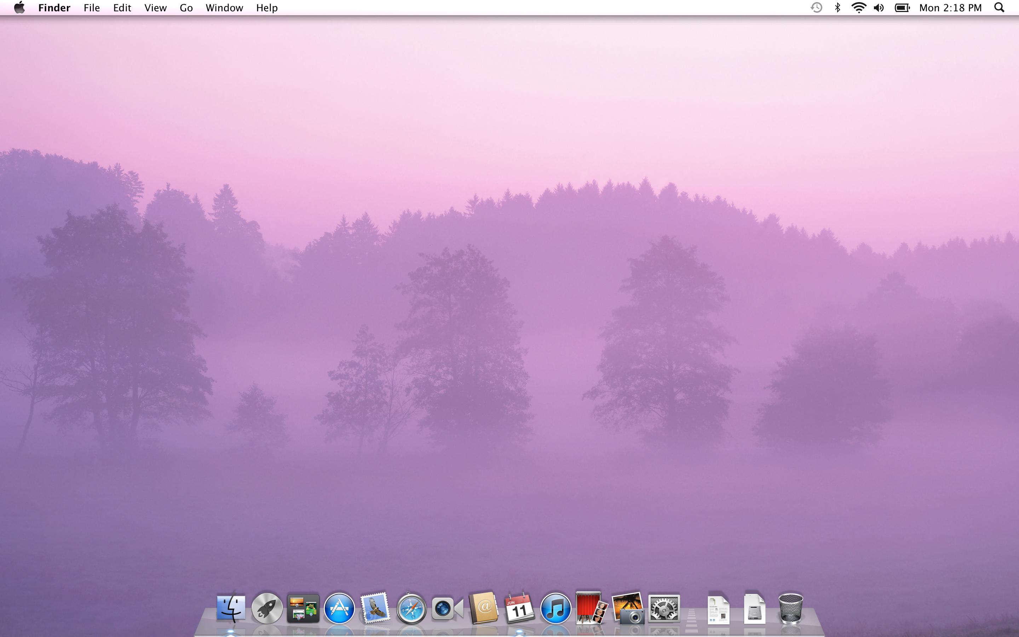The width and height of the screenshot is (1019, 637).
Task: Open the Trash in Dock
Action: (790, 608)
